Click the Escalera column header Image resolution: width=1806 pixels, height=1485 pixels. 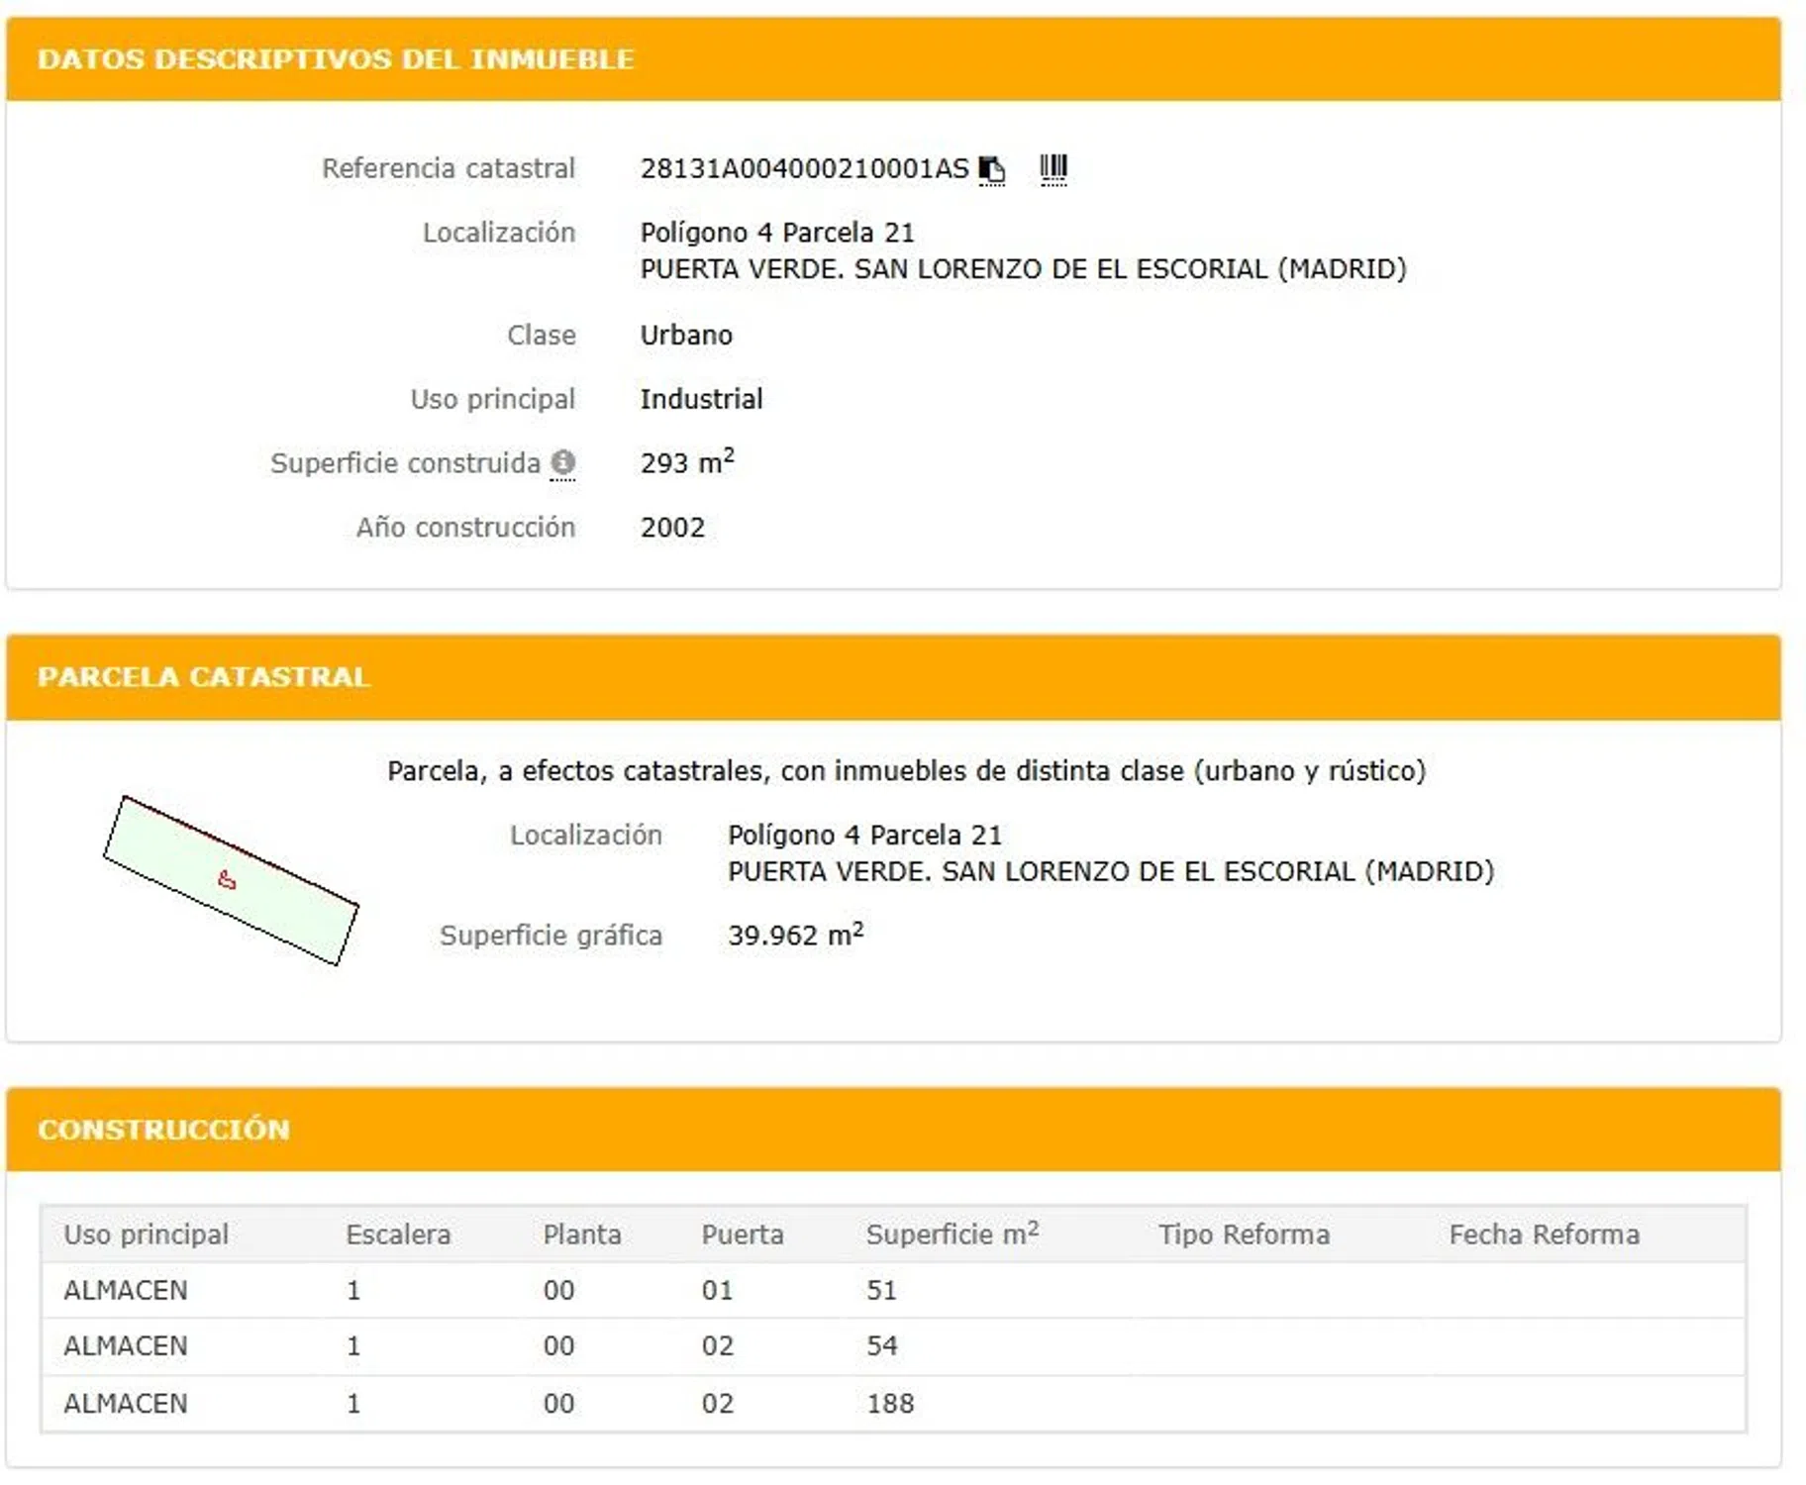[x=398, y=1235]
